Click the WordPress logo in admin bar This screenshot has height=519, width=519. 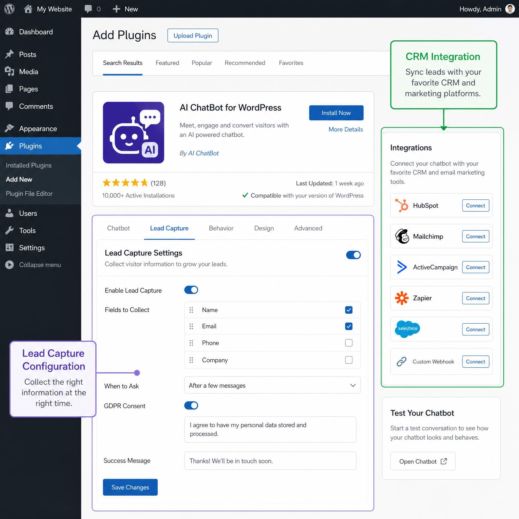[9, 9]
